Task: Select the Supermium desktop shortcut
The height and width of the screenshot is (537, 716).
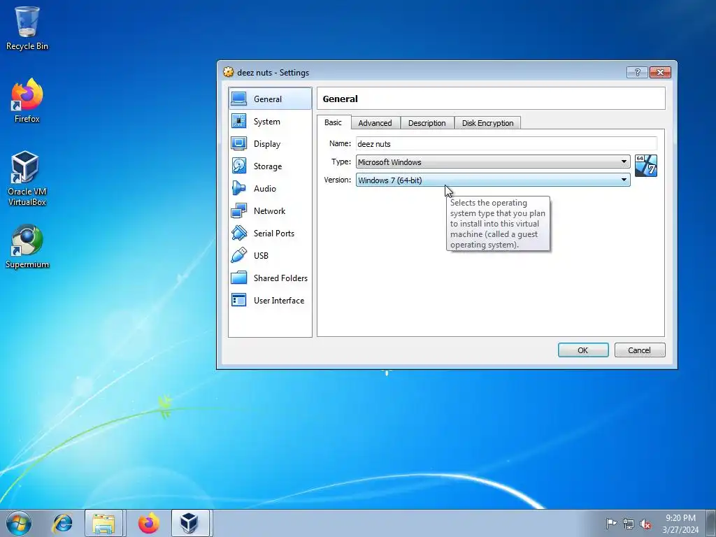Action: pyautogui.click(x=27, y=247)
